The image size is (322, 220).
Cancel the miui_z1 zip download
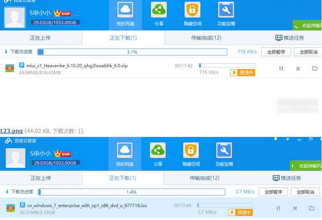pos(298,68)
